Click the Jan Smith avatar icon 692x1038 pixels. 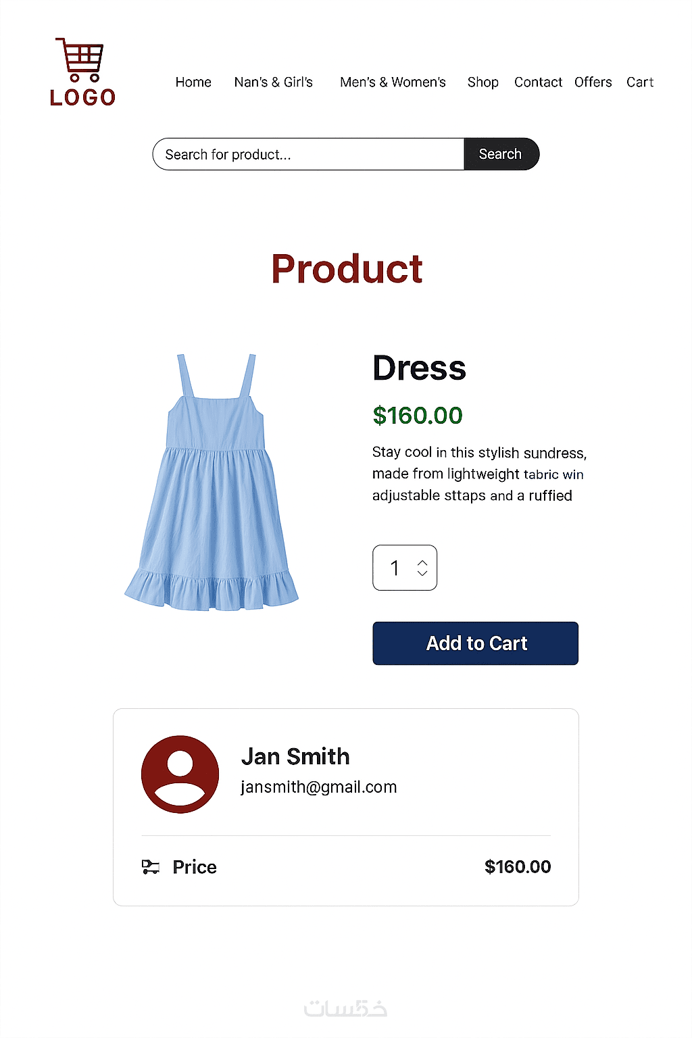click(x=180, y=774)
